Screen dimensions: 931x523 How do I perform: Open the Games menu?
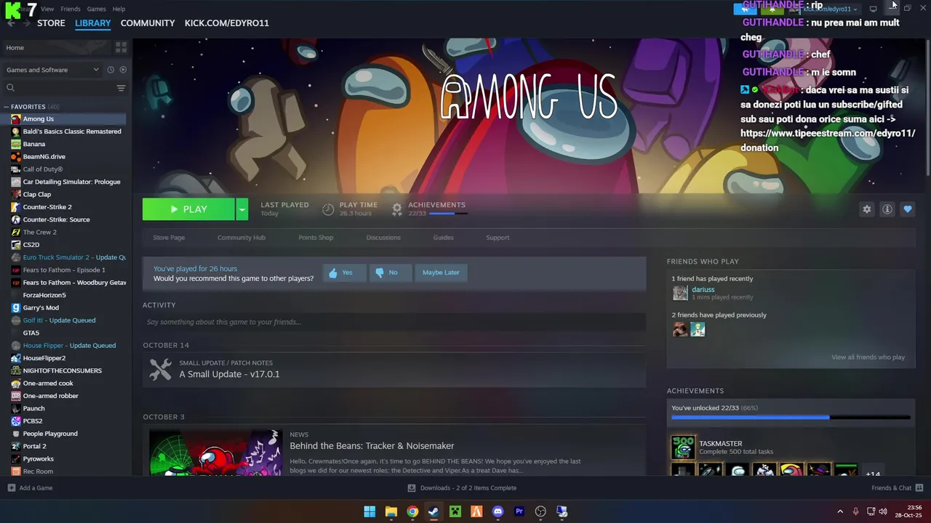(97, 9)
